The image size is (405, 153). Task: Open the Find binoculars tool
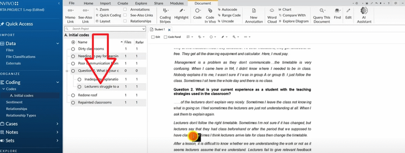pos(337,14)
